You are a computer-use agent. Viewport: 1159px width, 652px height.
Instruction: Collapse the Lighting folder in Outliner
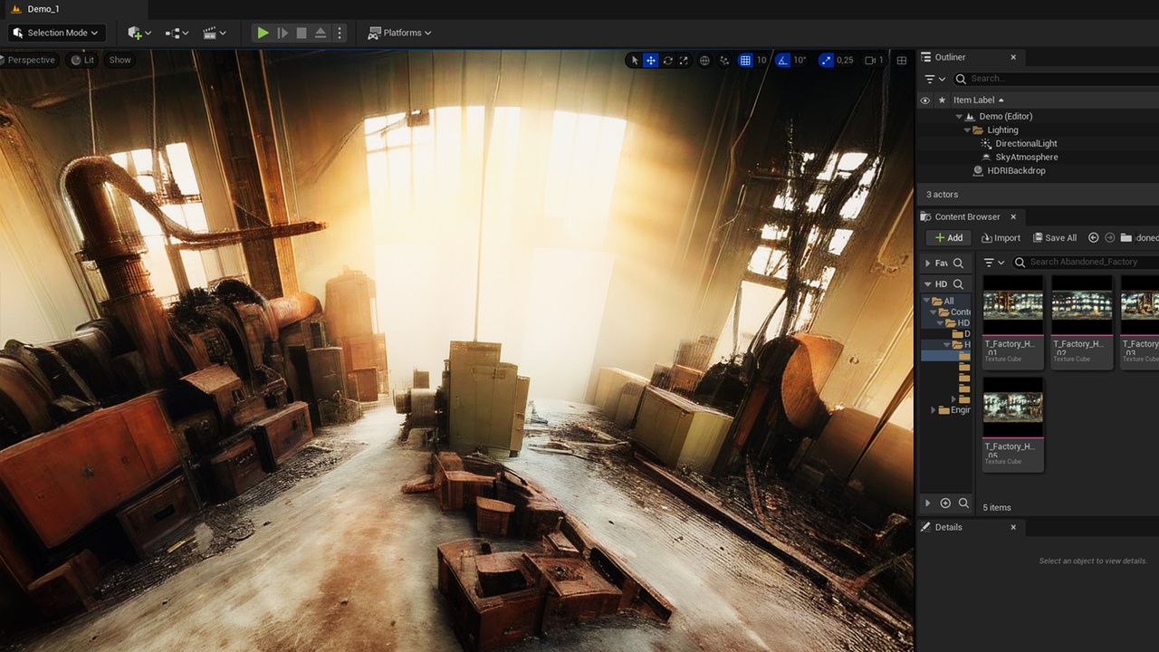(x=967, y=130)
